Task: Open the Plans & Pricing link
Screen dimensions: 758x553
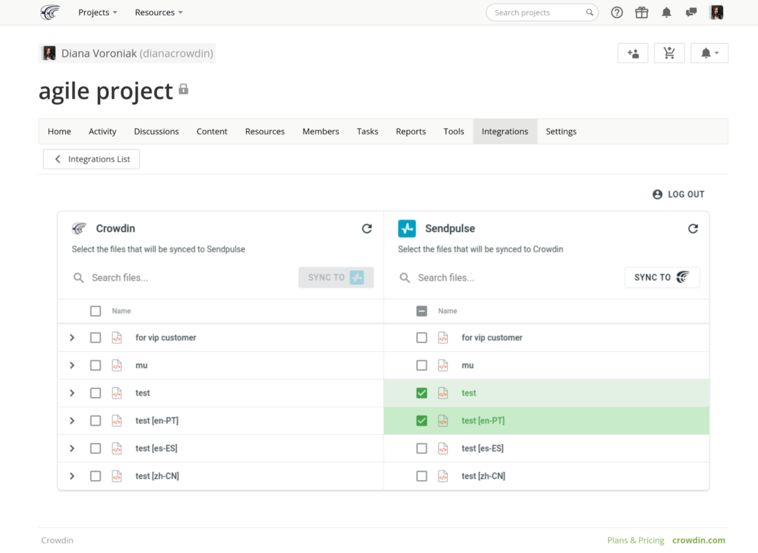Action: pyautogui.click(x=635, y=540)
